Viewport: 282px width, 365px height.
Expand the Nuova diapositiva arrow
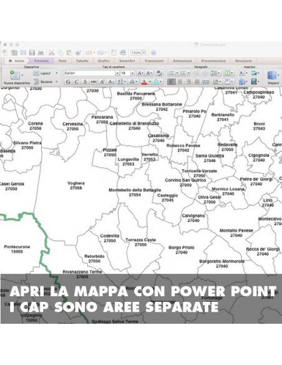click(x=22, y=75)
